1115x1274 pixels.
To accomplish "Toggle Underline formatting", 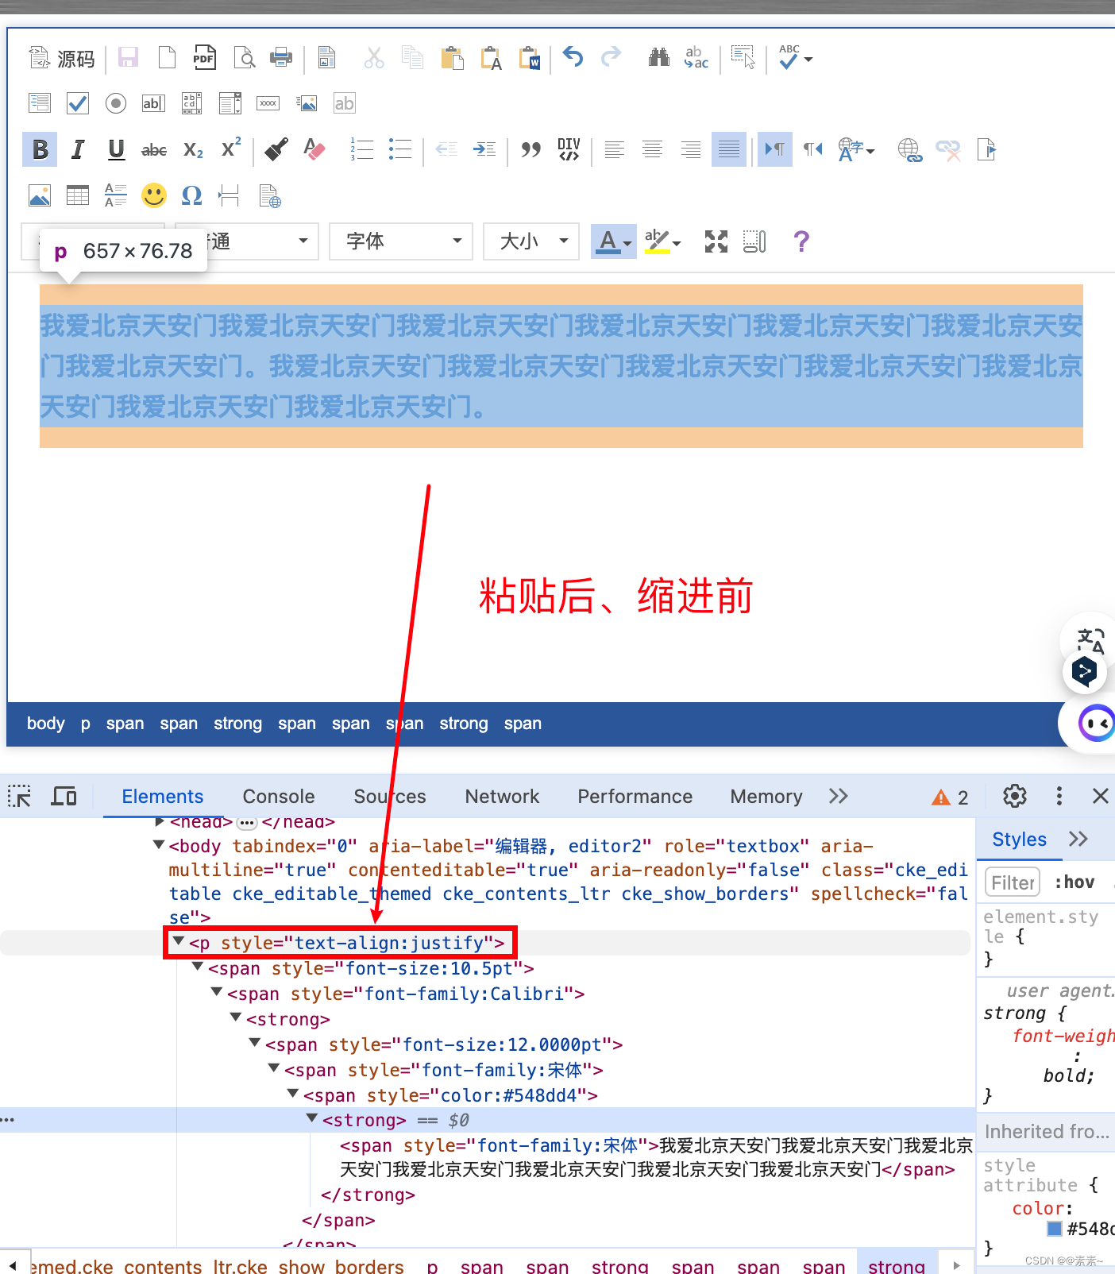I will coord(116,149).
